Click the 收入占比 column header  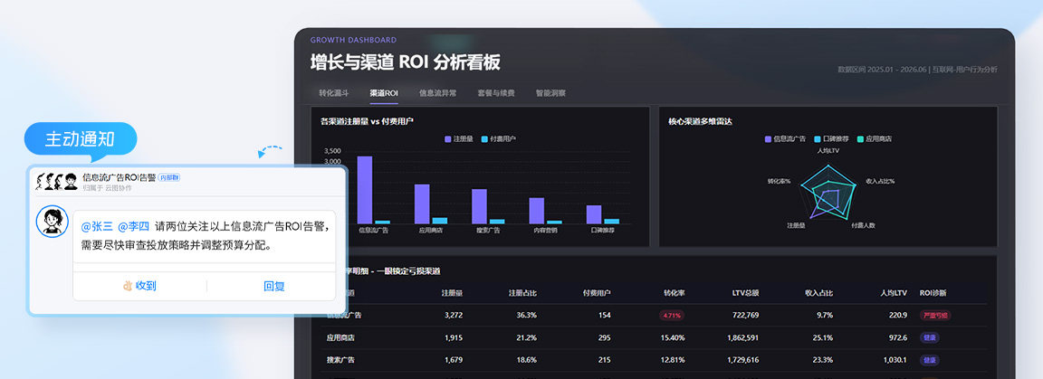818,292
